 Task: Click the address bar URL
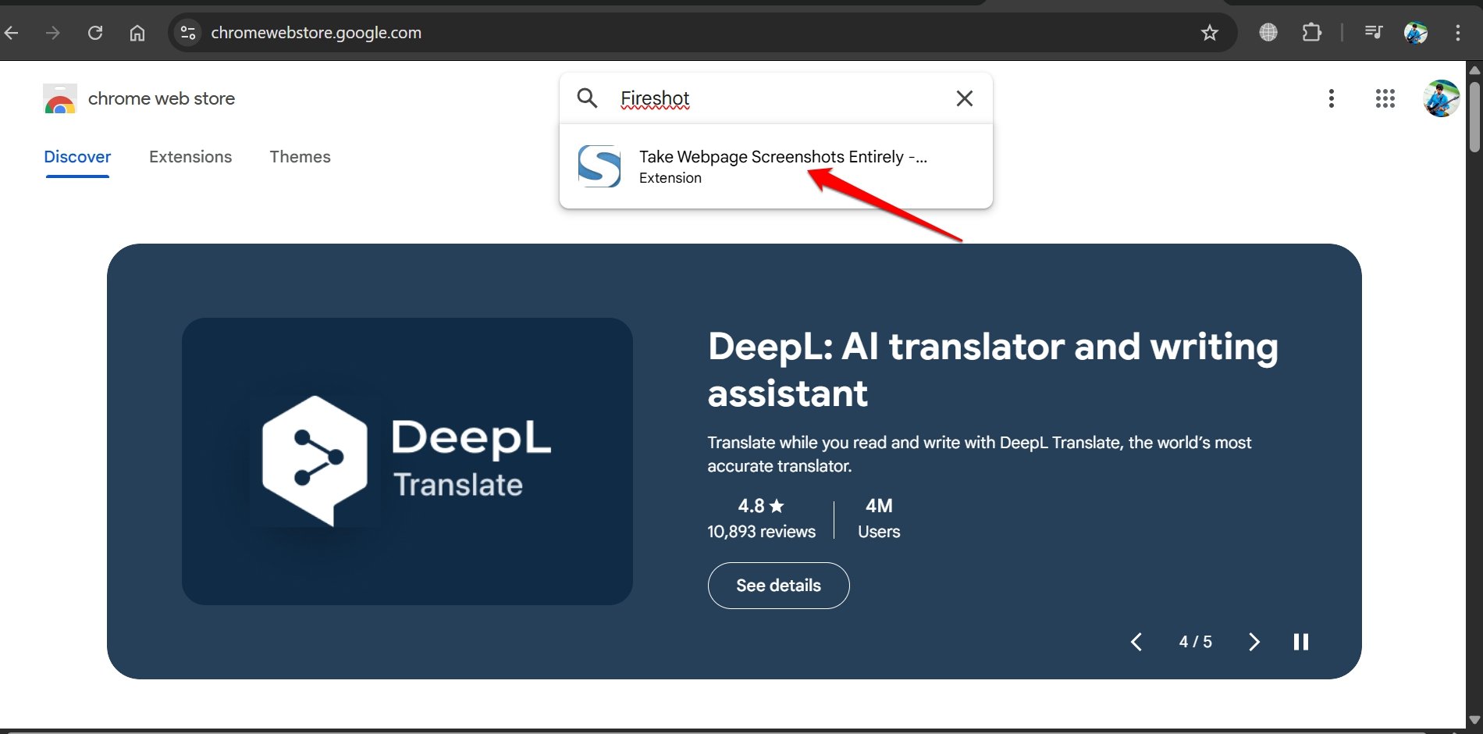[316, 33]
